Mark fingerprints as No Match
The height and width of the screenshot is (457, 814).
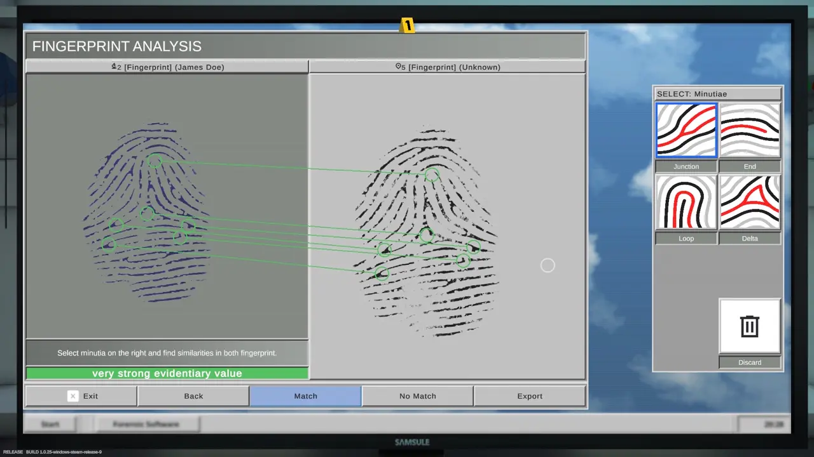pyautogui.click(x=417, y=396)
